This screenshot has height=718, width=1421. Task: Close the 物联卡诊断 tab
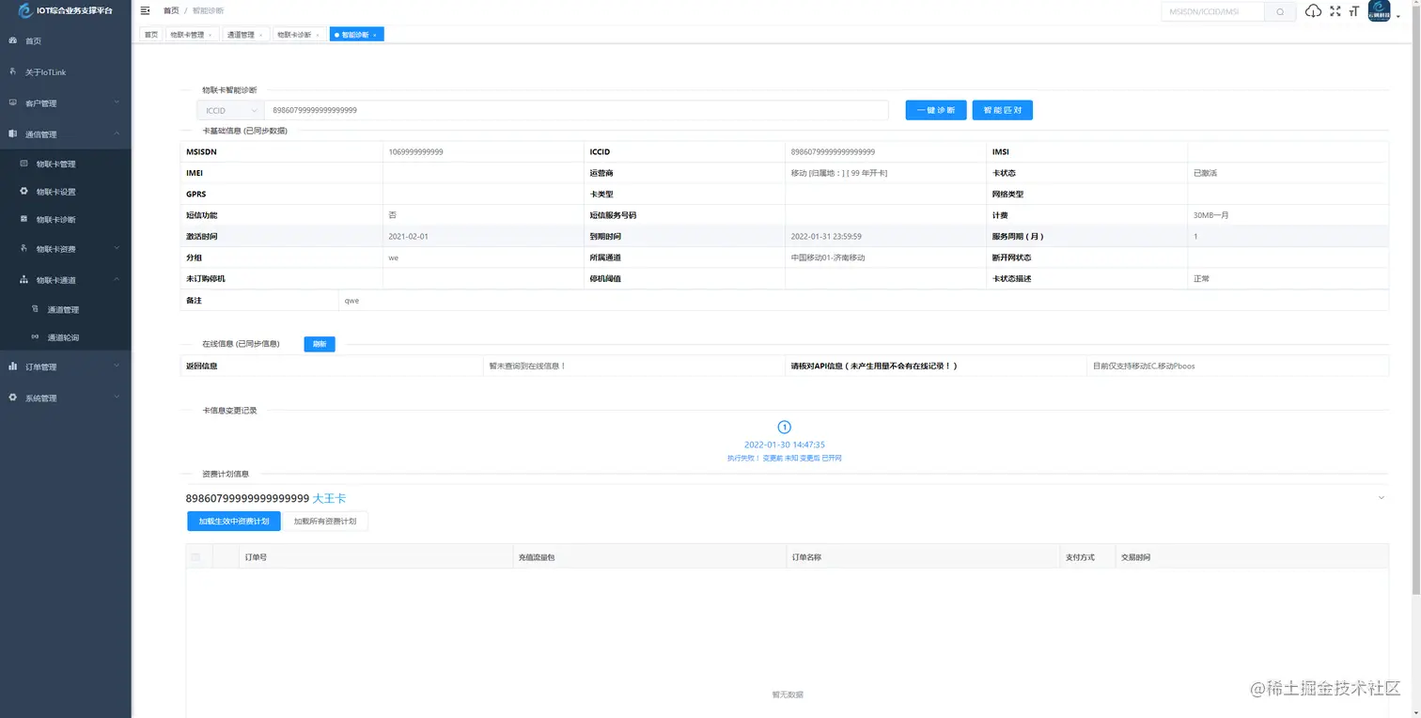[317, 35]
